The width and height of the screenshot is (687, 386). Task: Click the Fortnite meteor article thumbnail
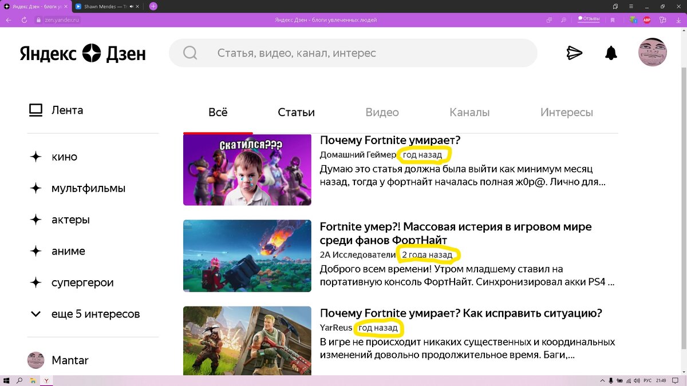coord(247,255)
